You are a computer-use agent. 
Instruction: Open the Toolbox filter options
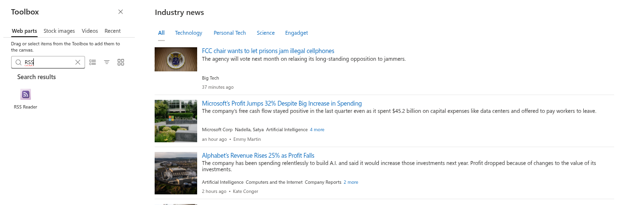[107, 62]
